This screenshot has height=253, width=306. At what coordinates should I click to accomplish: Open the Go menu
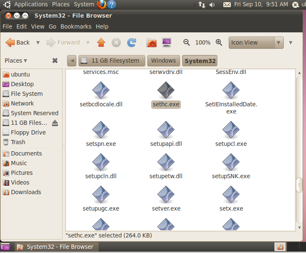[x=52, y=26]
